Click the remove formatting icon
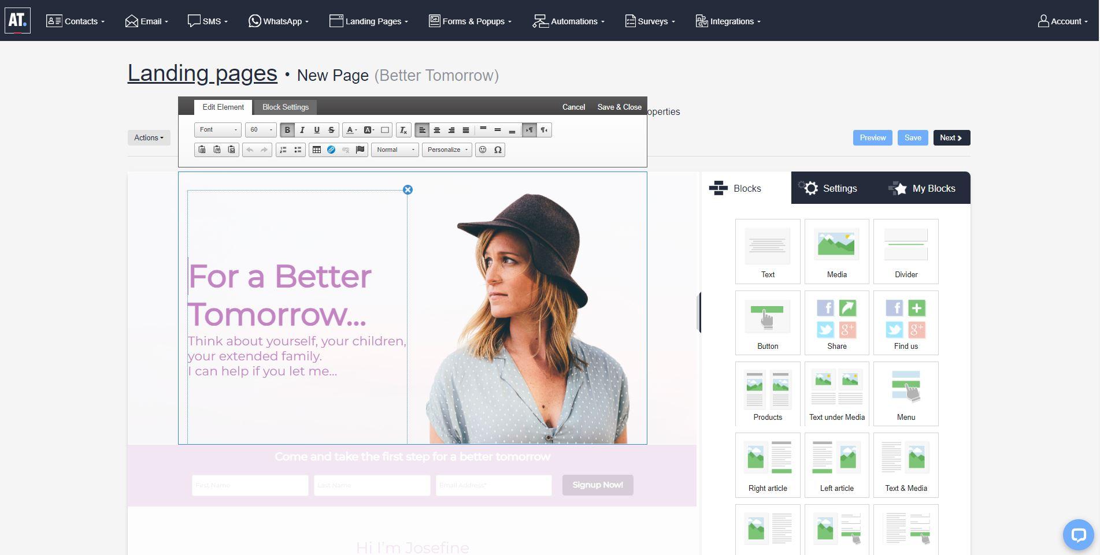The height and width of the screenshot is (555, 1100). point(403,131)
